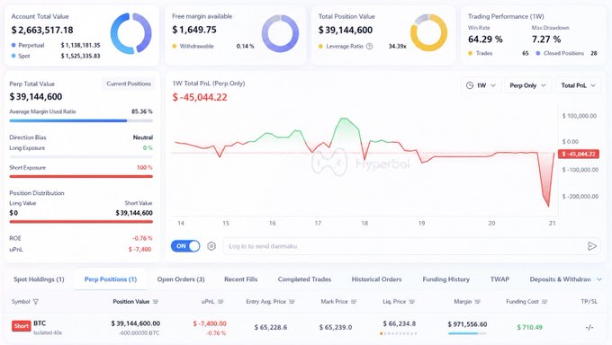Click the Free margin $ 1,649.75 value

click(x=194, y=30)
